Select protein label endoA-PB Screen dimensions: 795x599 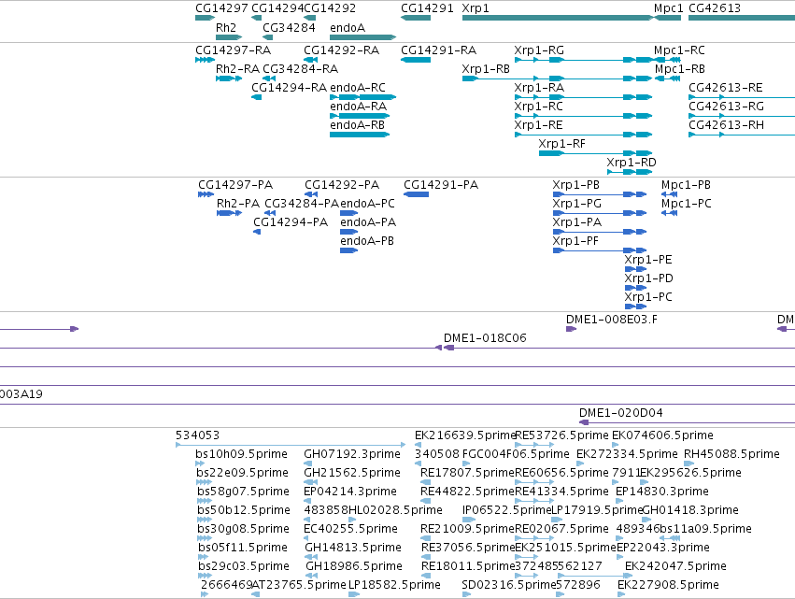click(367, 241)
